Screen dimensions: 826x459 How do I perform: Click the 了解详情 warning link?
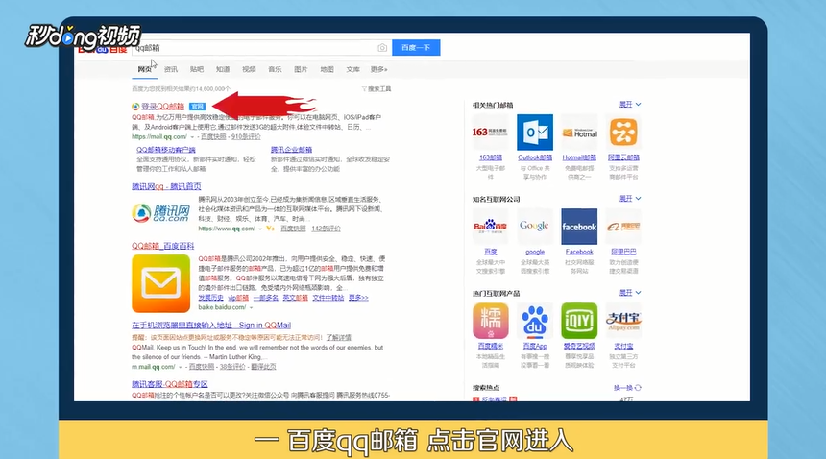[x=338, y=337]
